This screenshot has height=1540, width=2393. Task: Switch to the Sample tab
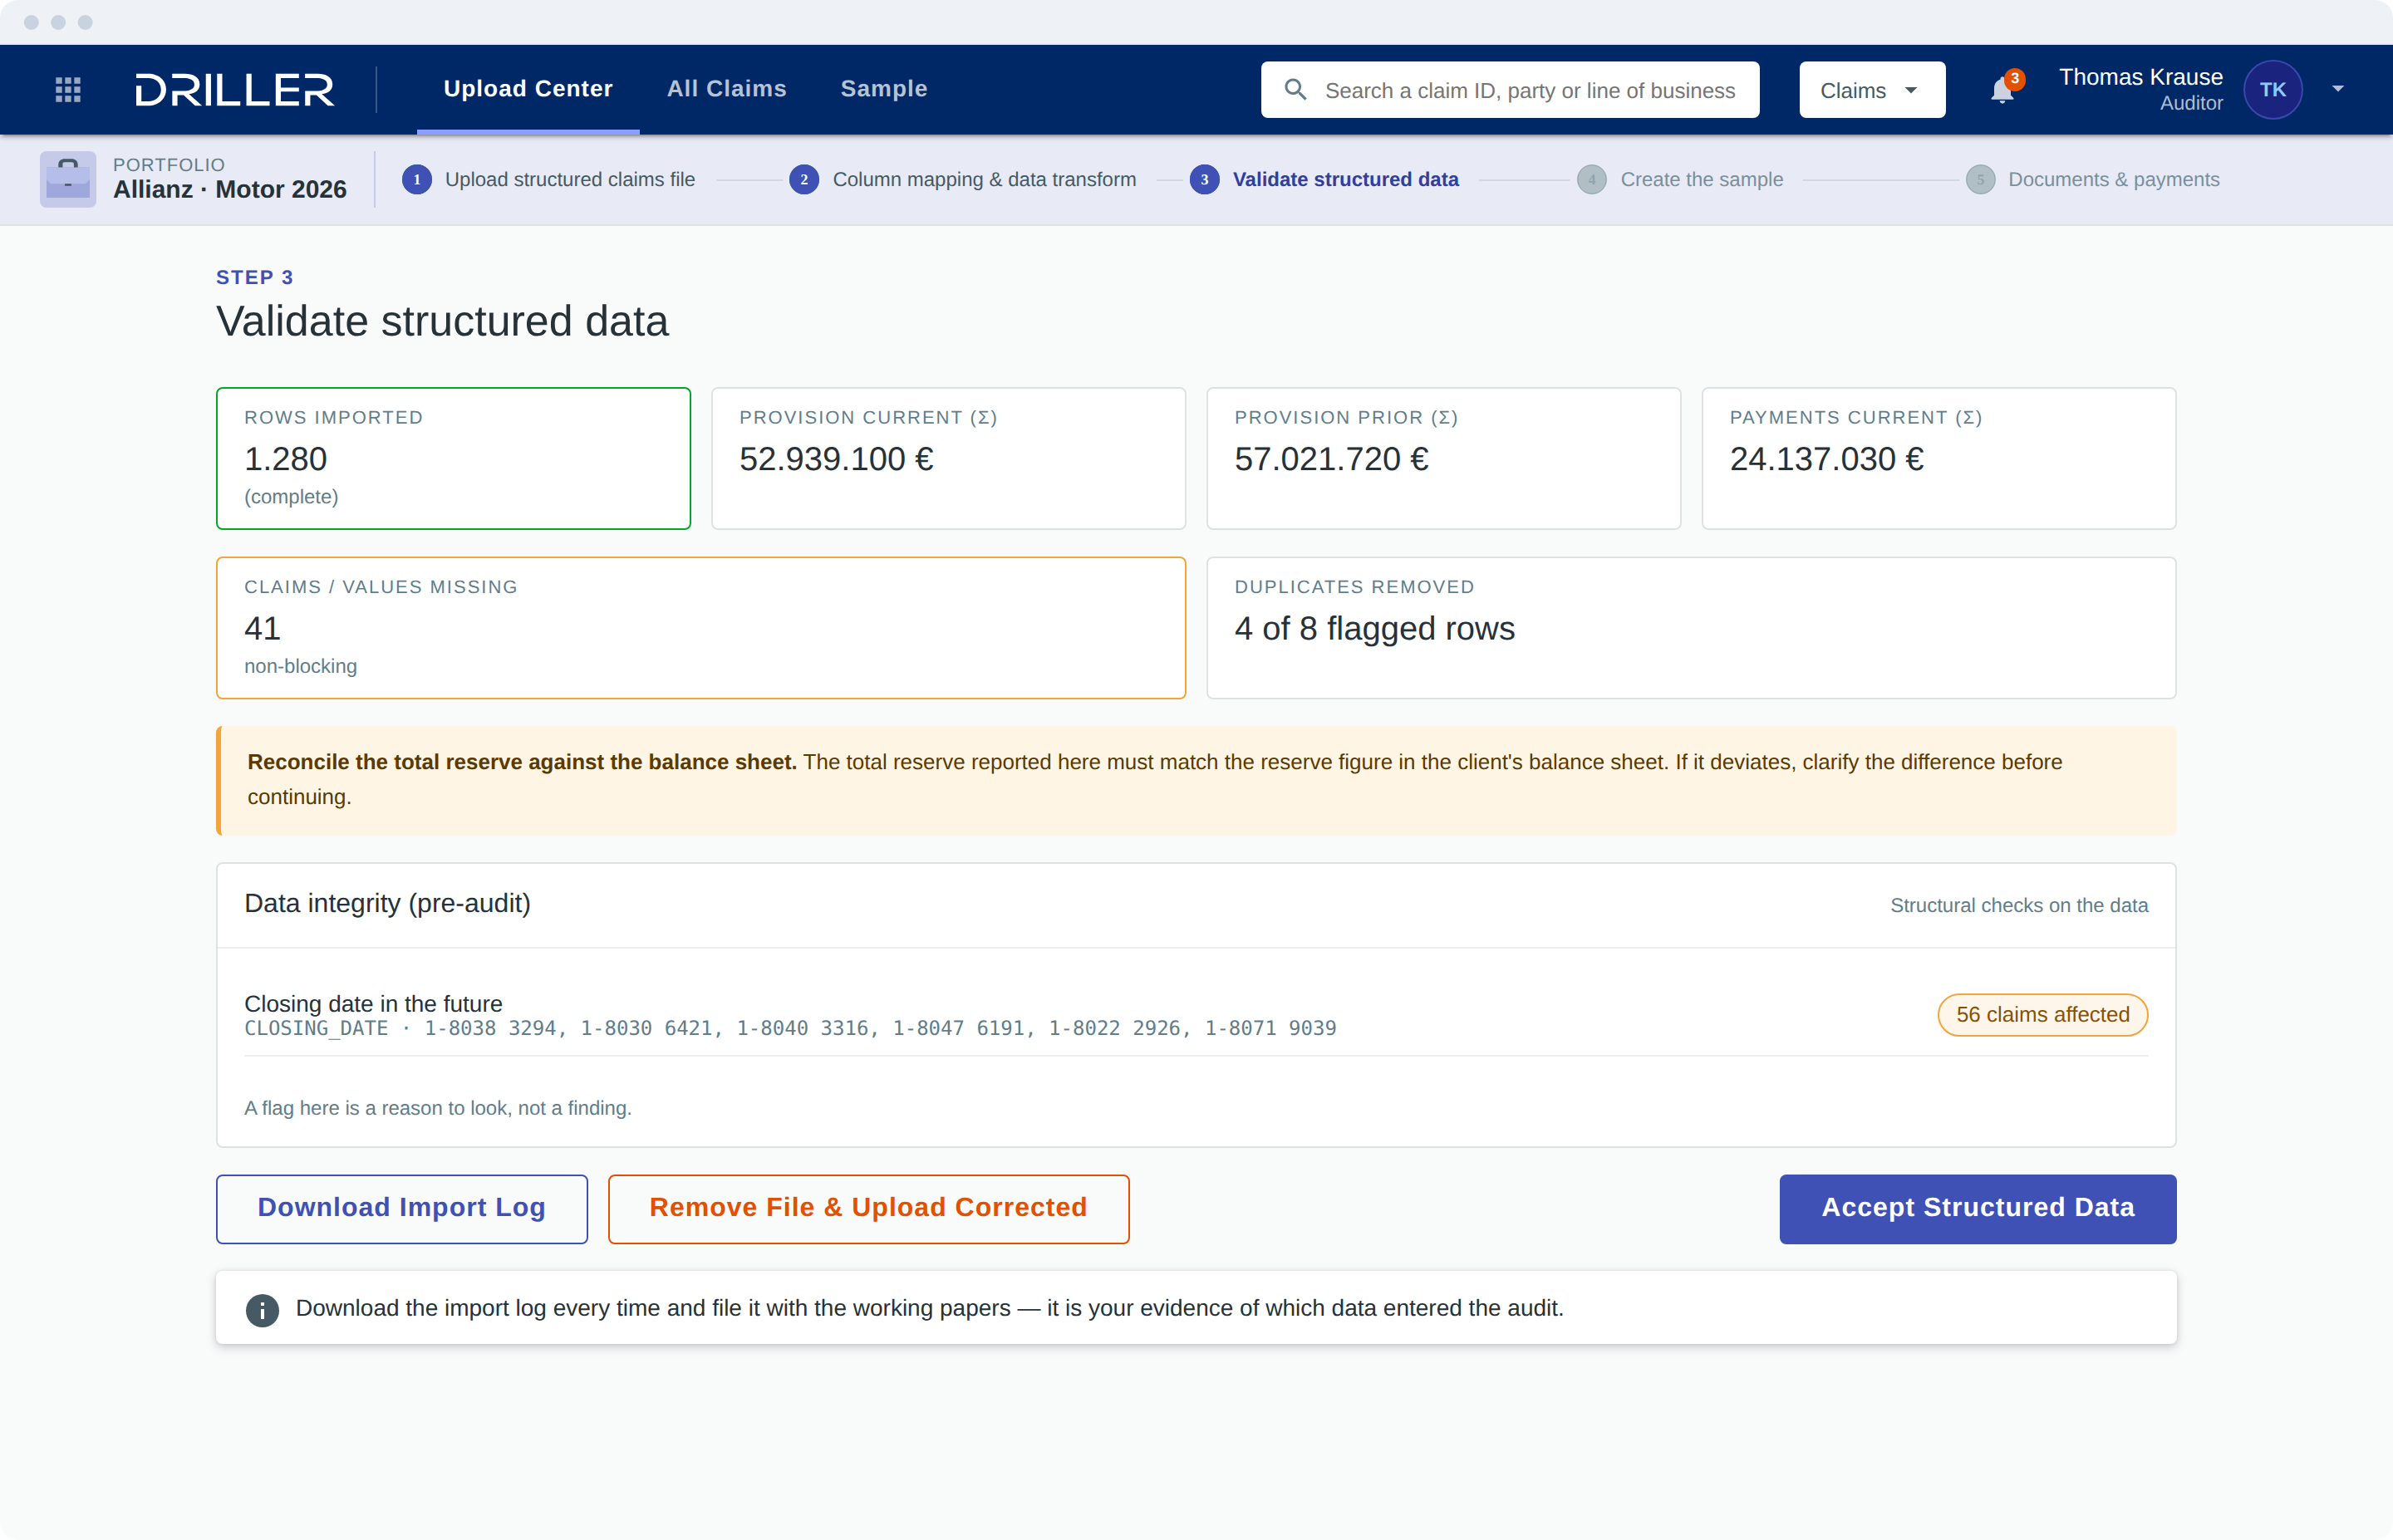tap(884, 89)
